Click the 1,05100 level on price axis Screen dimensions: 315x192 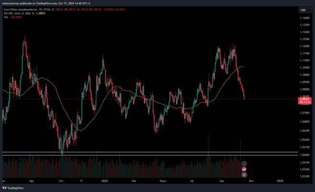pyautogui.click(x=303, y=147)
